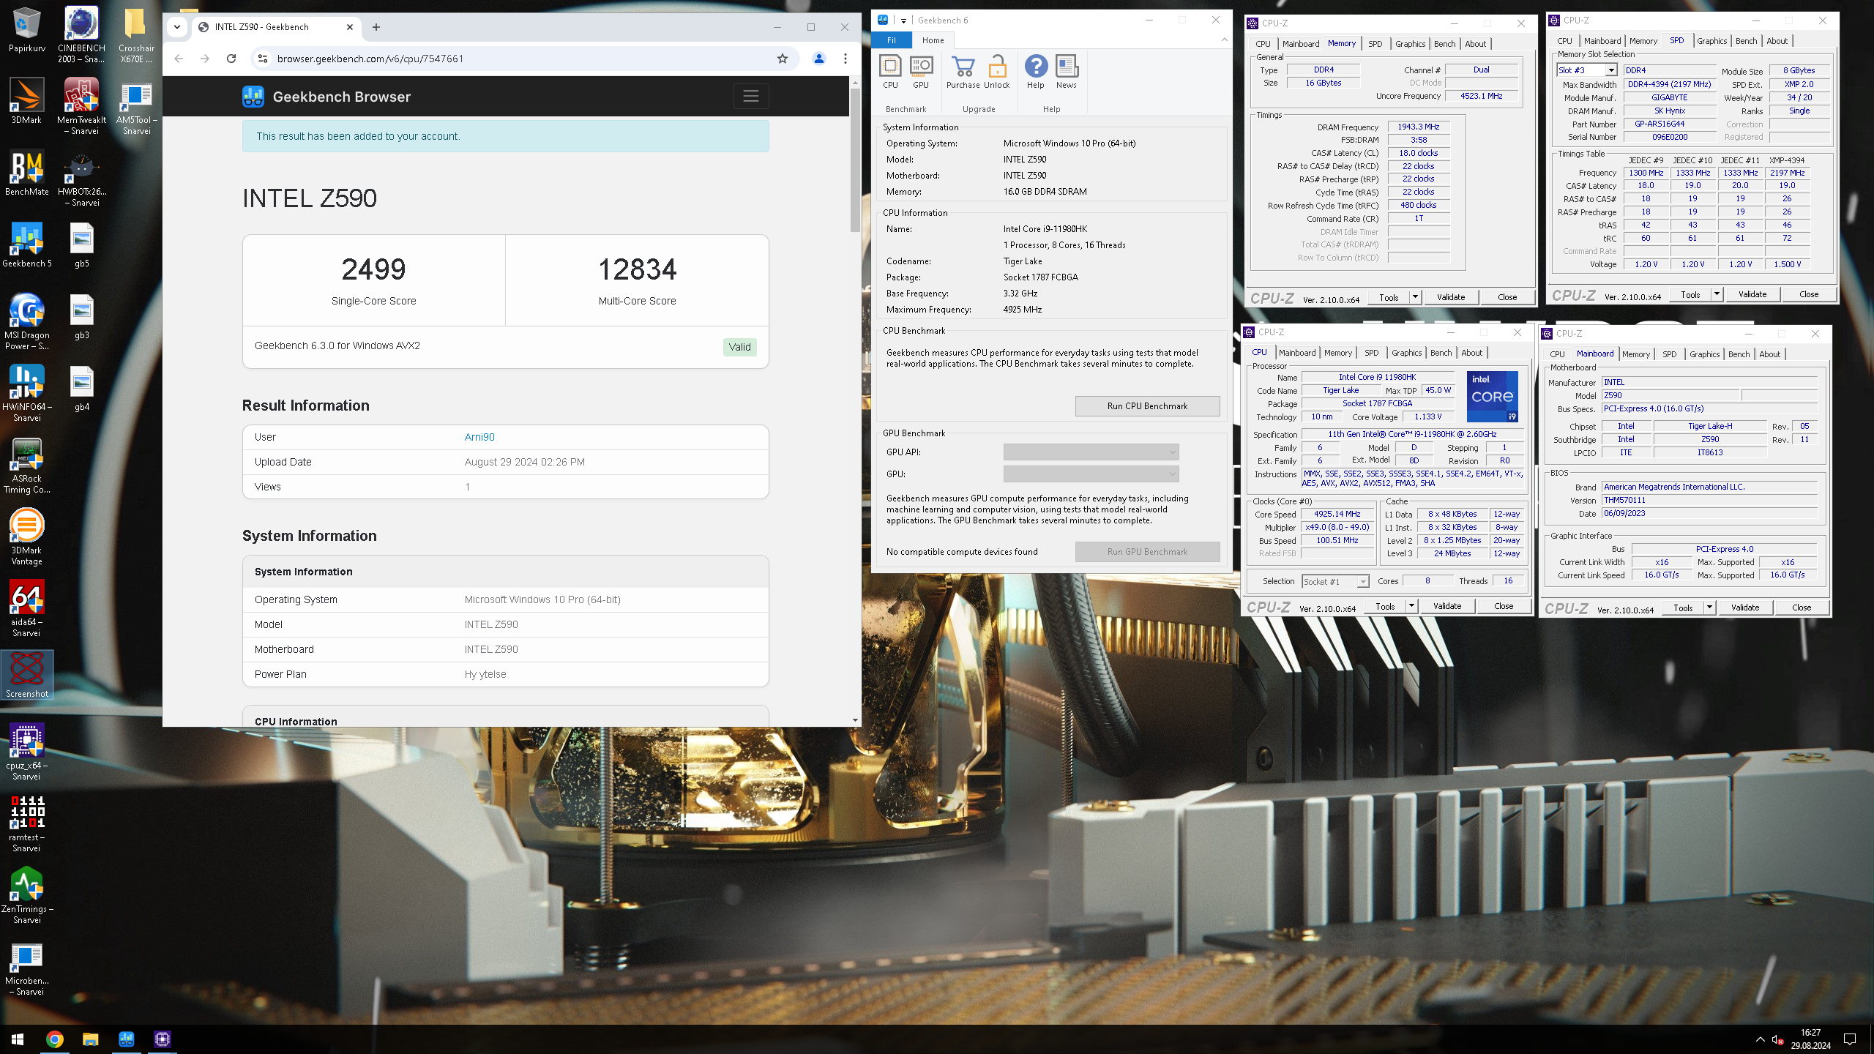Click the browser vertical scrollbar thumb
Image resolution: width=1874 pixels, height=1054 pixels.
point(855,160)
